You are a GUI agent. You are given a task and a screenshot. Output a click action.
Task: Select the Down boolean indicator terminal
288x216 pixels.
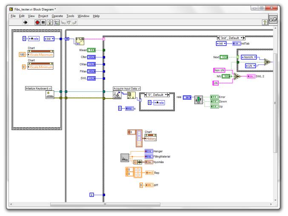(x=214, y=101)
